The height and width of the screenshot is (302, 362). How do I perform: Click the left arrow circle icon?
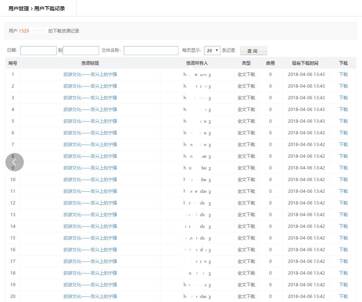[14, 162]
